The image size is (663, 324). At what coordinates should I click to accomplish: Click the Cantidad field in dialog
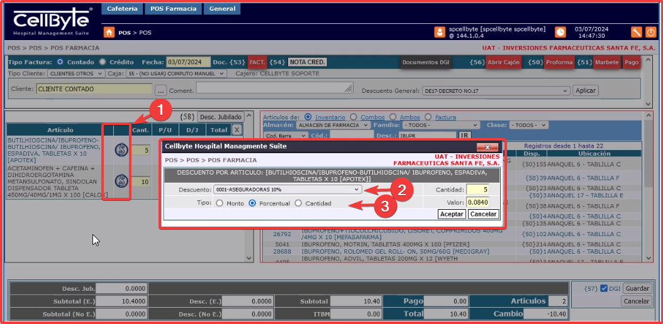[478, 190]
